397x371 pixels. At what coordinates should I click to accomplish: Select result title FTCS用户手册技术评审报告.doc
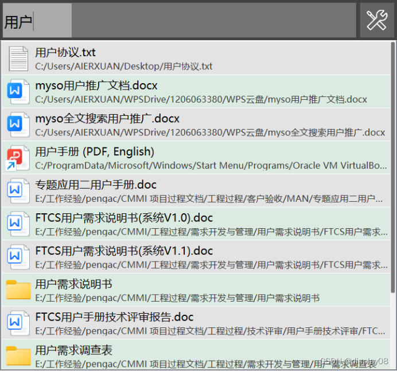tap(114, 317)
